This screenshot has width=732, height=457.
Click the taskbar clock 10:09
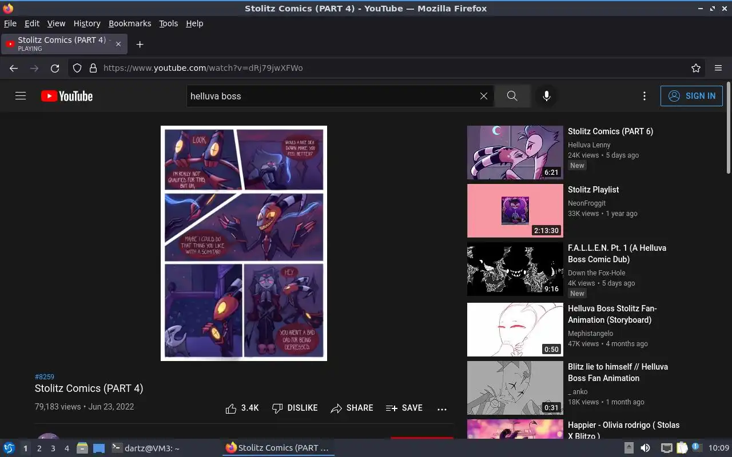pos(719,448)
